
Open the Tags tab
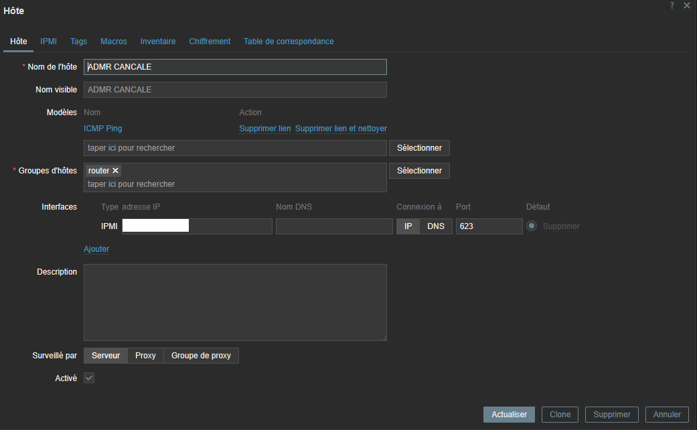79,42
